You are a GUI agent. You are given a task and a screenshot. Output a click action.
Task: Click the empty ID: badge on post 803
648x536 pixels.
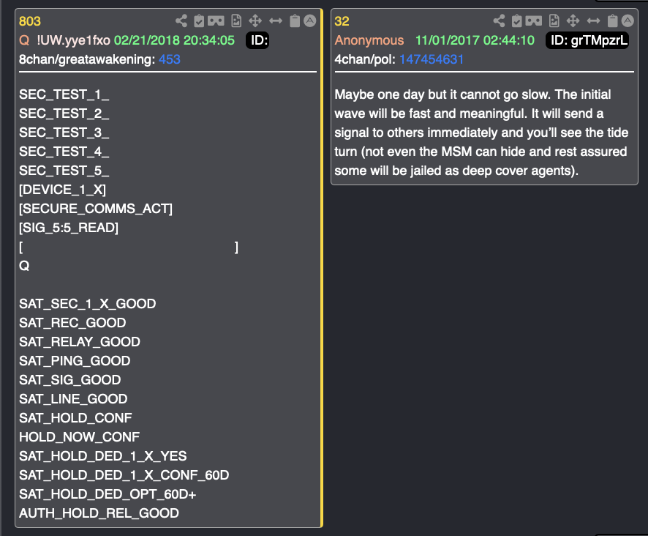pyautogui.click(x=257, y=40)
